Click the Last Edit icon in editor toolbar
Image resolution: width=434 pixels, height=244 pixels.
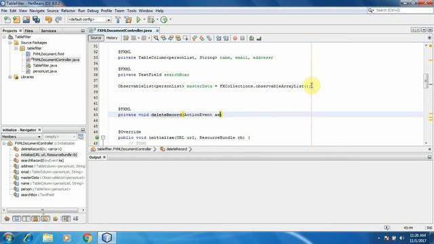[x=126, y=38]
